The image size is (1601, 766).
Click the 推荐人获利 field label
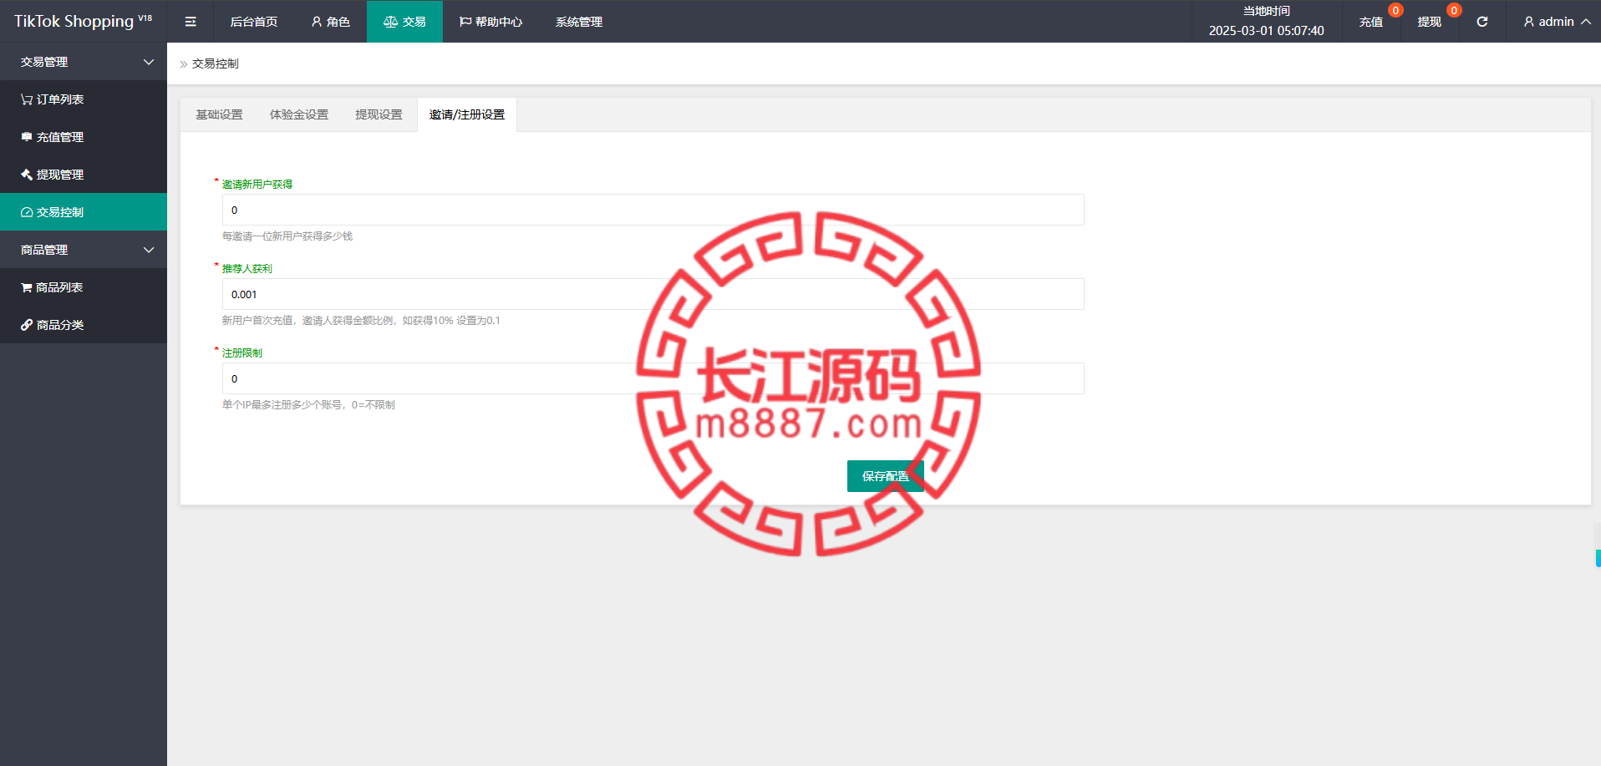pos(247,269)
